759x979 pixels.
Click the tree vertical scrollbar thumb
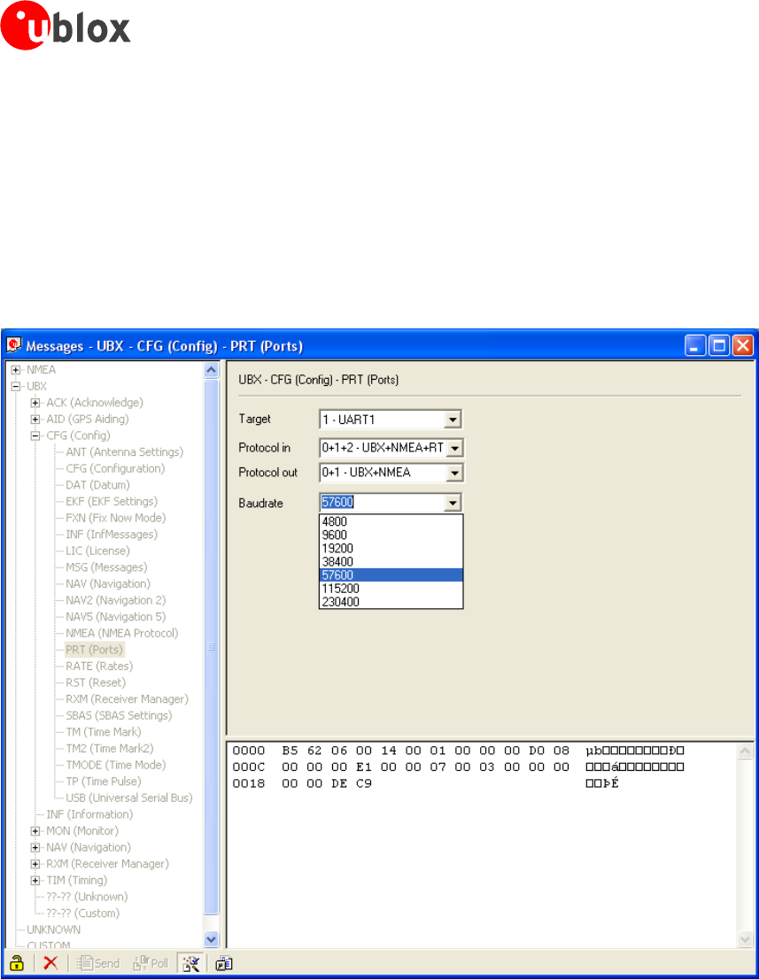pyautogui.click(x=211, y=647)
